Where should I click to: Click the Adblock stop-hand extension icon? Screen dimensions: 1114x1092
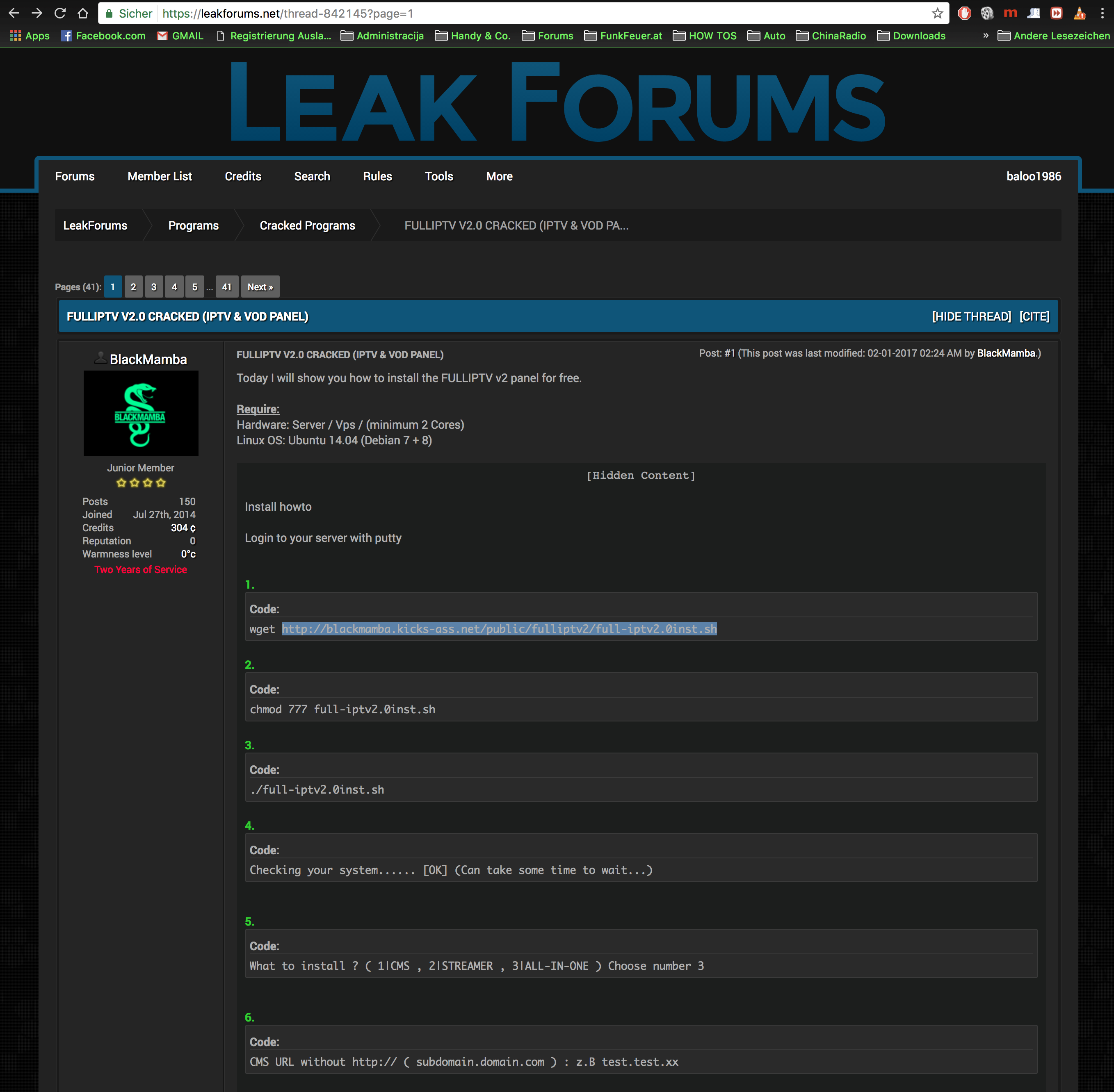point(964,13)
